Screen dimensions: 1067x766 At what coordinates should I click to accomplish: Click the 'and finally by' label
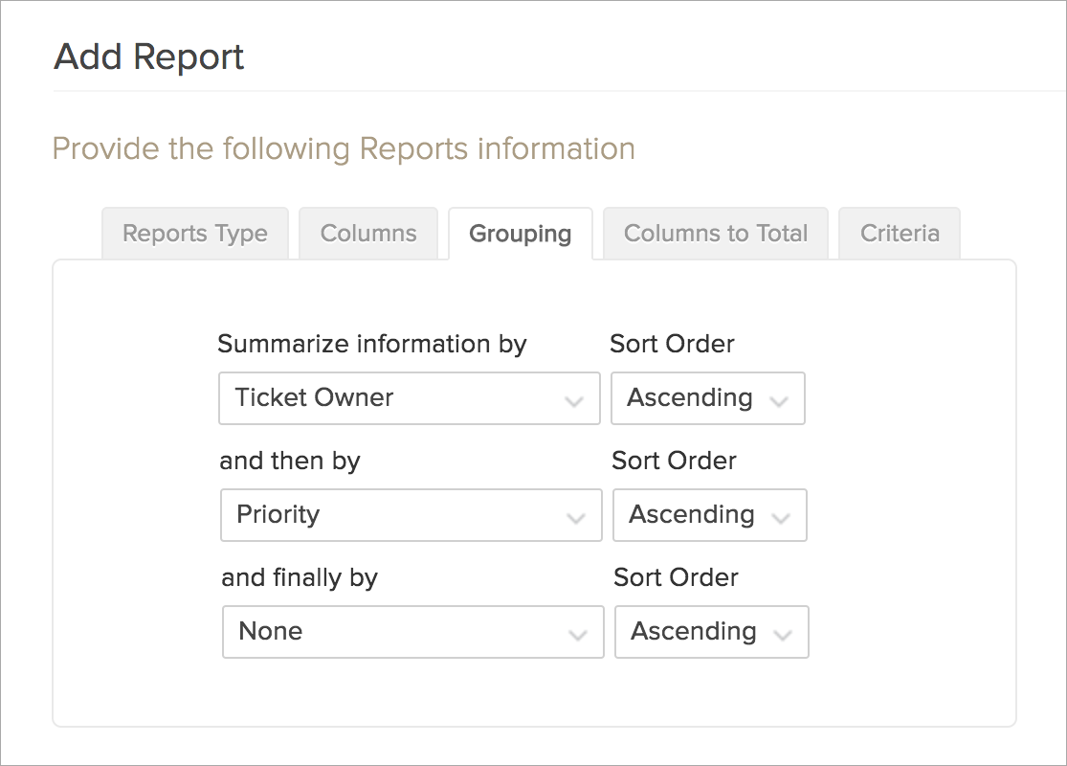[x=300, y=577]
